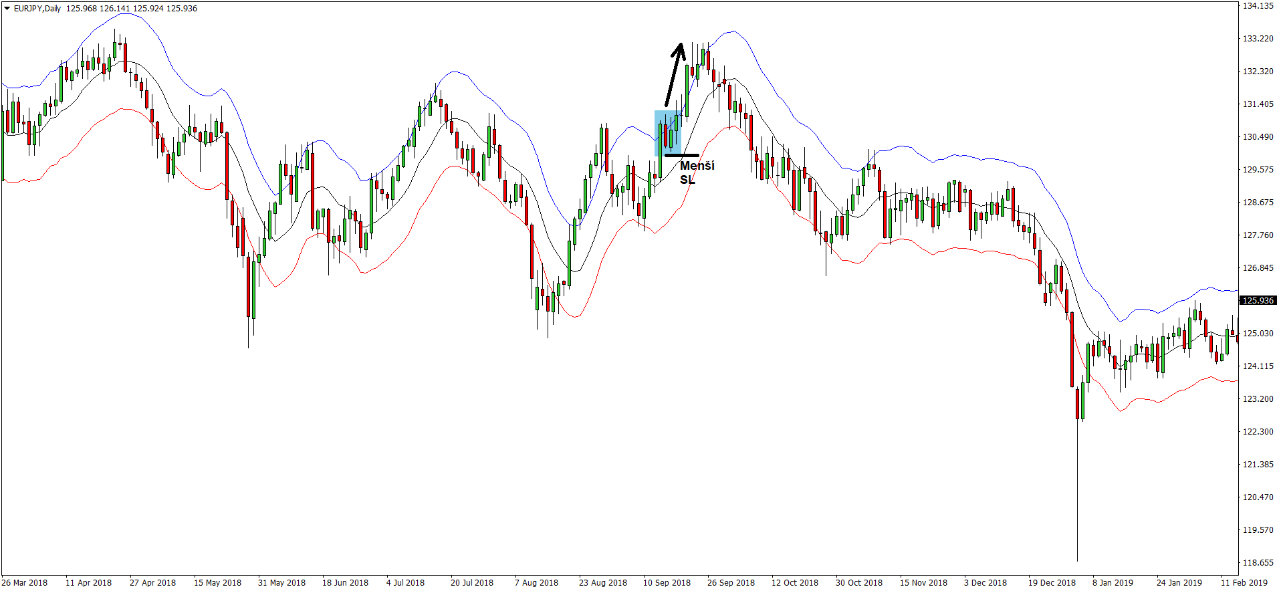Viewport: 1281px width, 591px height.
Task: Click the 18 Jun 2018 date label
Action: 345,583
